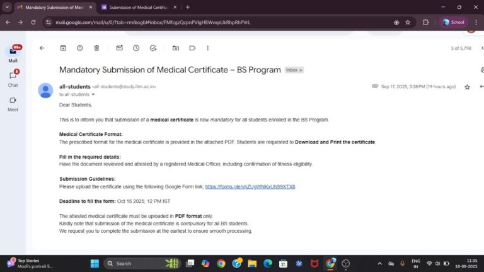The width and height of the screenshot is (484, 272).
Task: Open Chat from the left sidebar
Action: click(x=13, y=78)
